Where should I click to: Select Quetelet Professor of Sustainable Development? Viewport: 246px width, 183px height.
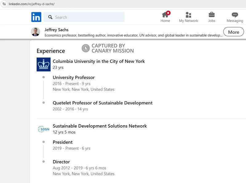click(x=103, y=103)
